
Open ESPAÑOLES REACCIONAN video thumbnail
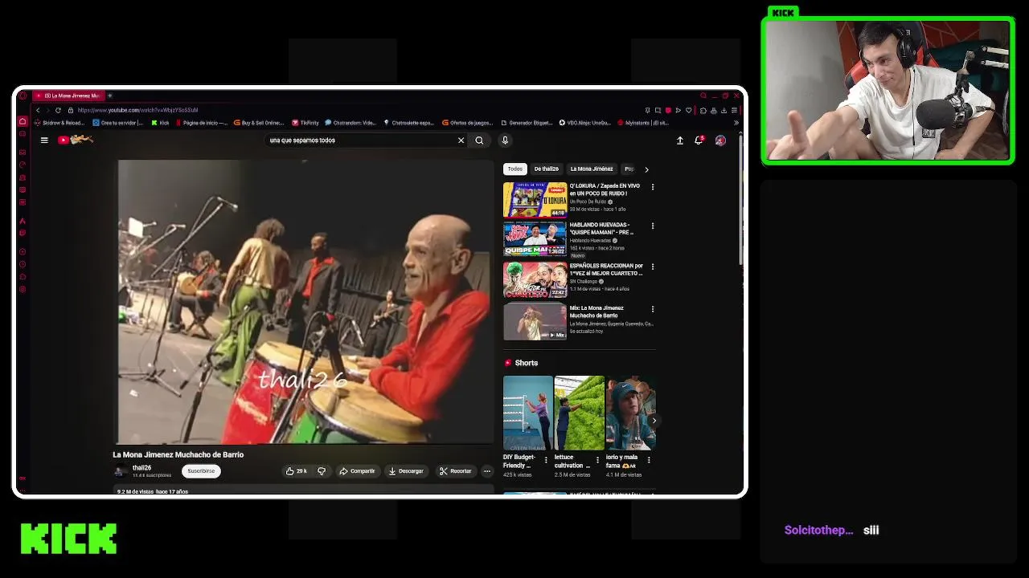pos(535,279)
